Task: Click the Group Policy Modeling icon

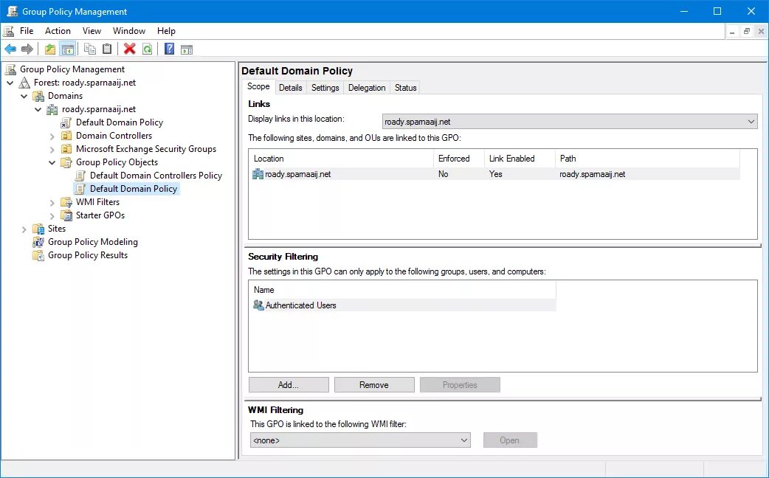Action: pos(38,242)
